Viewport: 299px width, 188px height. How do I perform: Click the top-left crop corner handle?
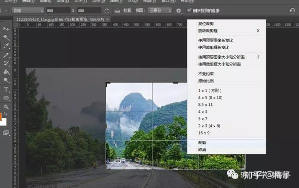(108, 84)
